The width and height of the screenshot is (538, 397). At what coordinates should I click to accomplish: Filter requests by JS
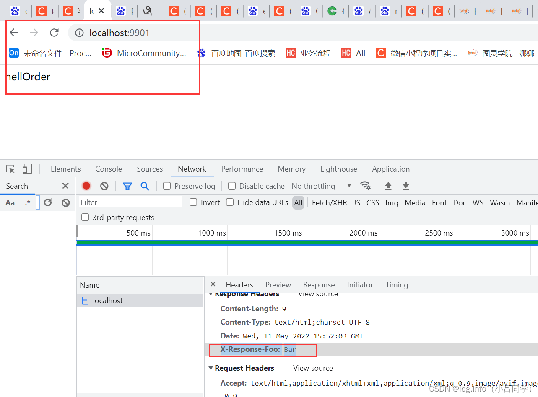(357, 203)
